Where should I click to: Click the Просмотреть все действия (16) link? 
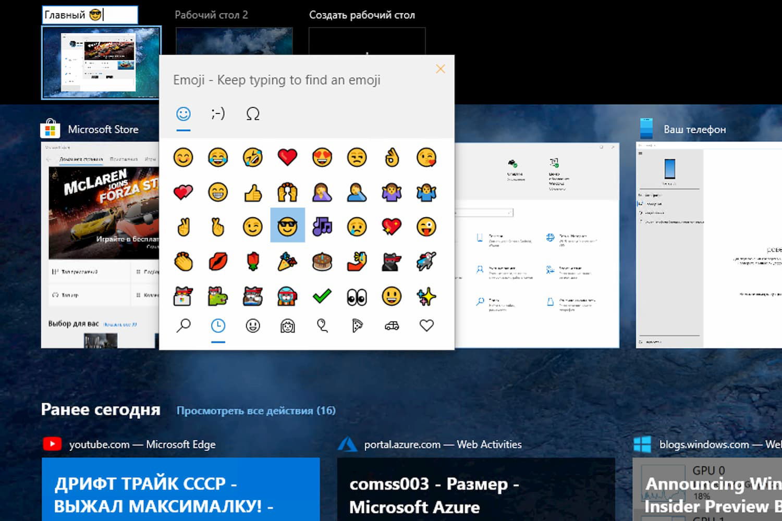[256, 411]
